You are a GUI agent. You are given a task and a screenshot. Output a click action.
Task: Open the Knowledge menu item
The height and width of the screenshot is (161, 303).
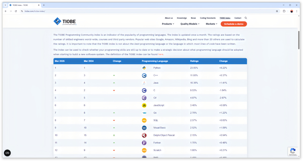[x=182, y=18]
